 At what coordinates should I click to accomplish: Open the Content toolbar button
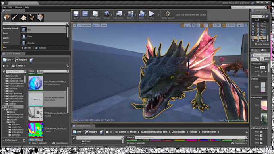pos(85,14)
